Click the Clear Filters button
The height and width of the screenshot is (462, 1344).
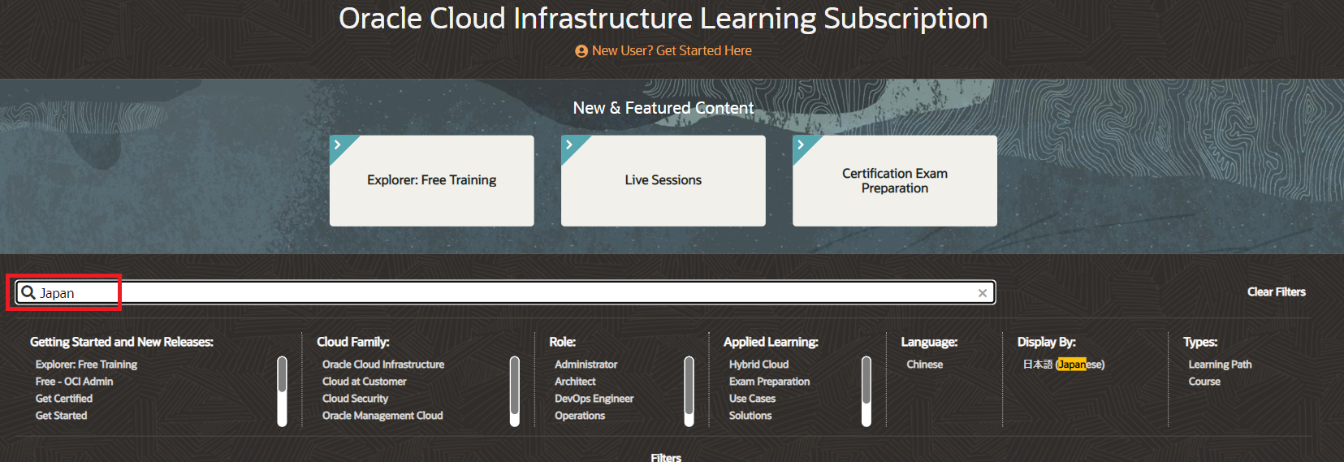click(1277, 292)
